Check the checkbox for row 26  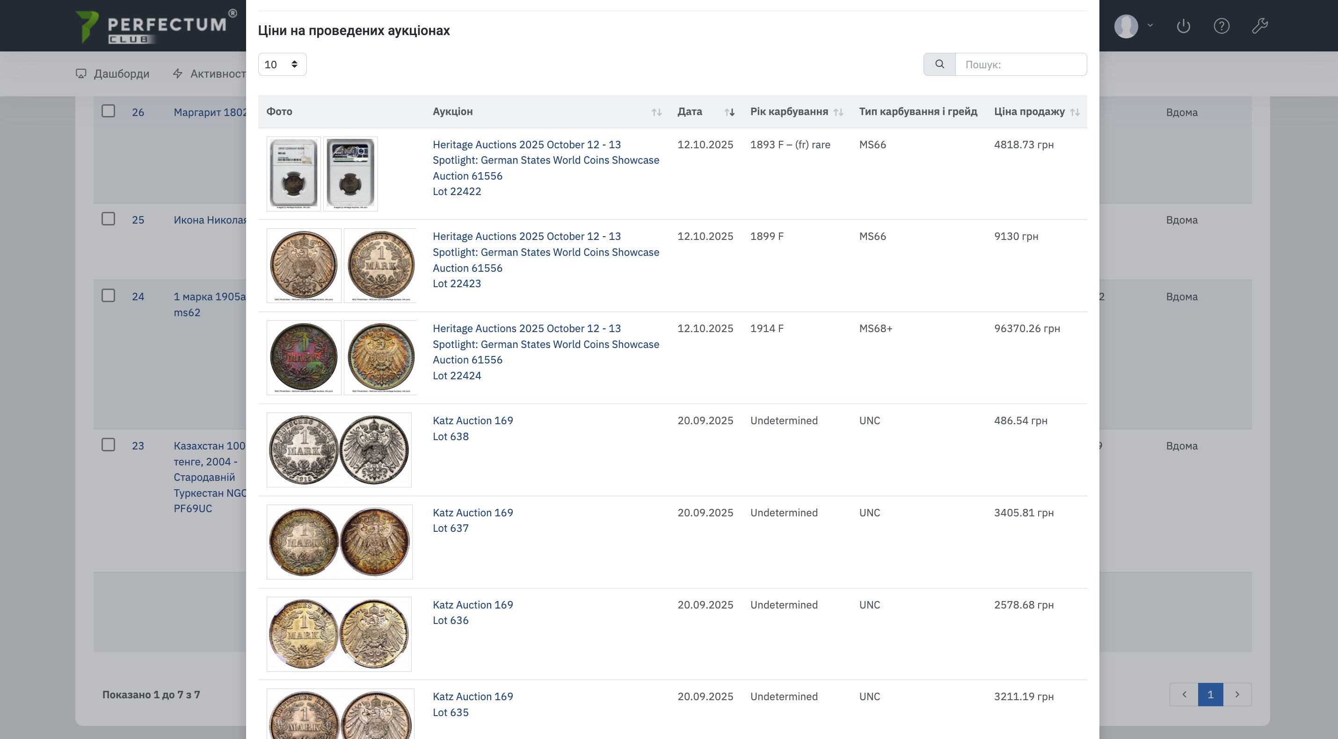[x=108, y=111]
